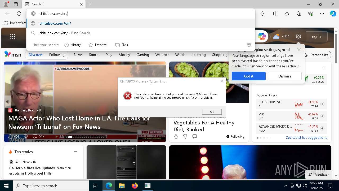Go to previous carousel story arrow
The height and width of the screenshot is (191, 339).
pyautogui.click(x=7, y=102)
